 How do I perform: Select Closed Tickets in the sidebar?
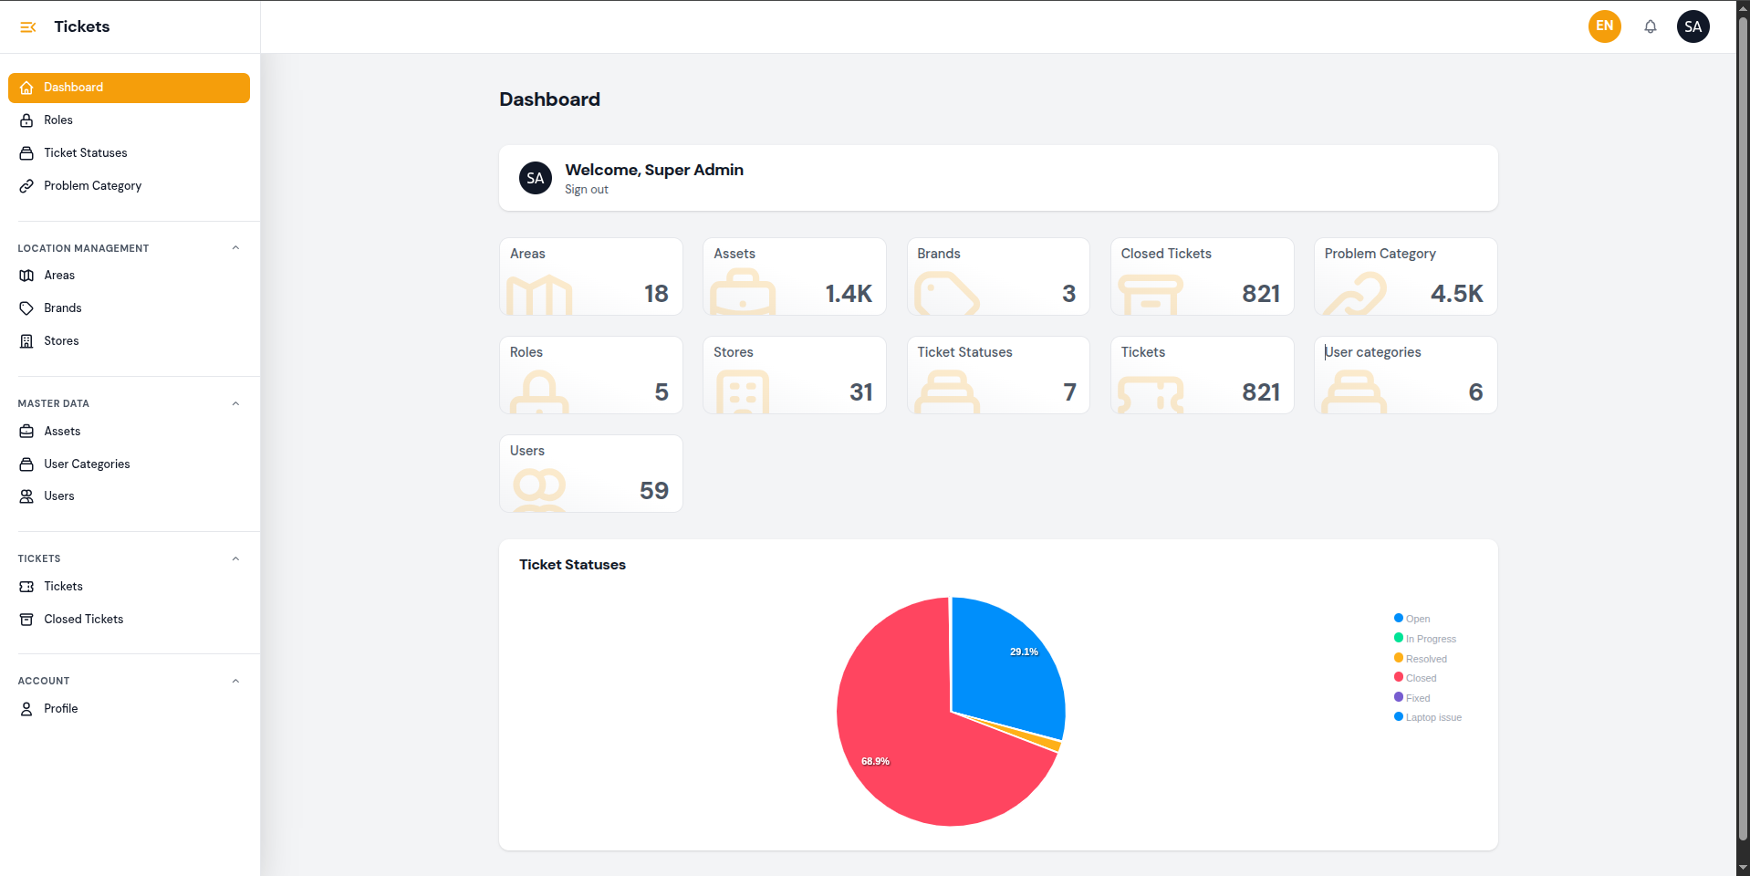(84, 619)
